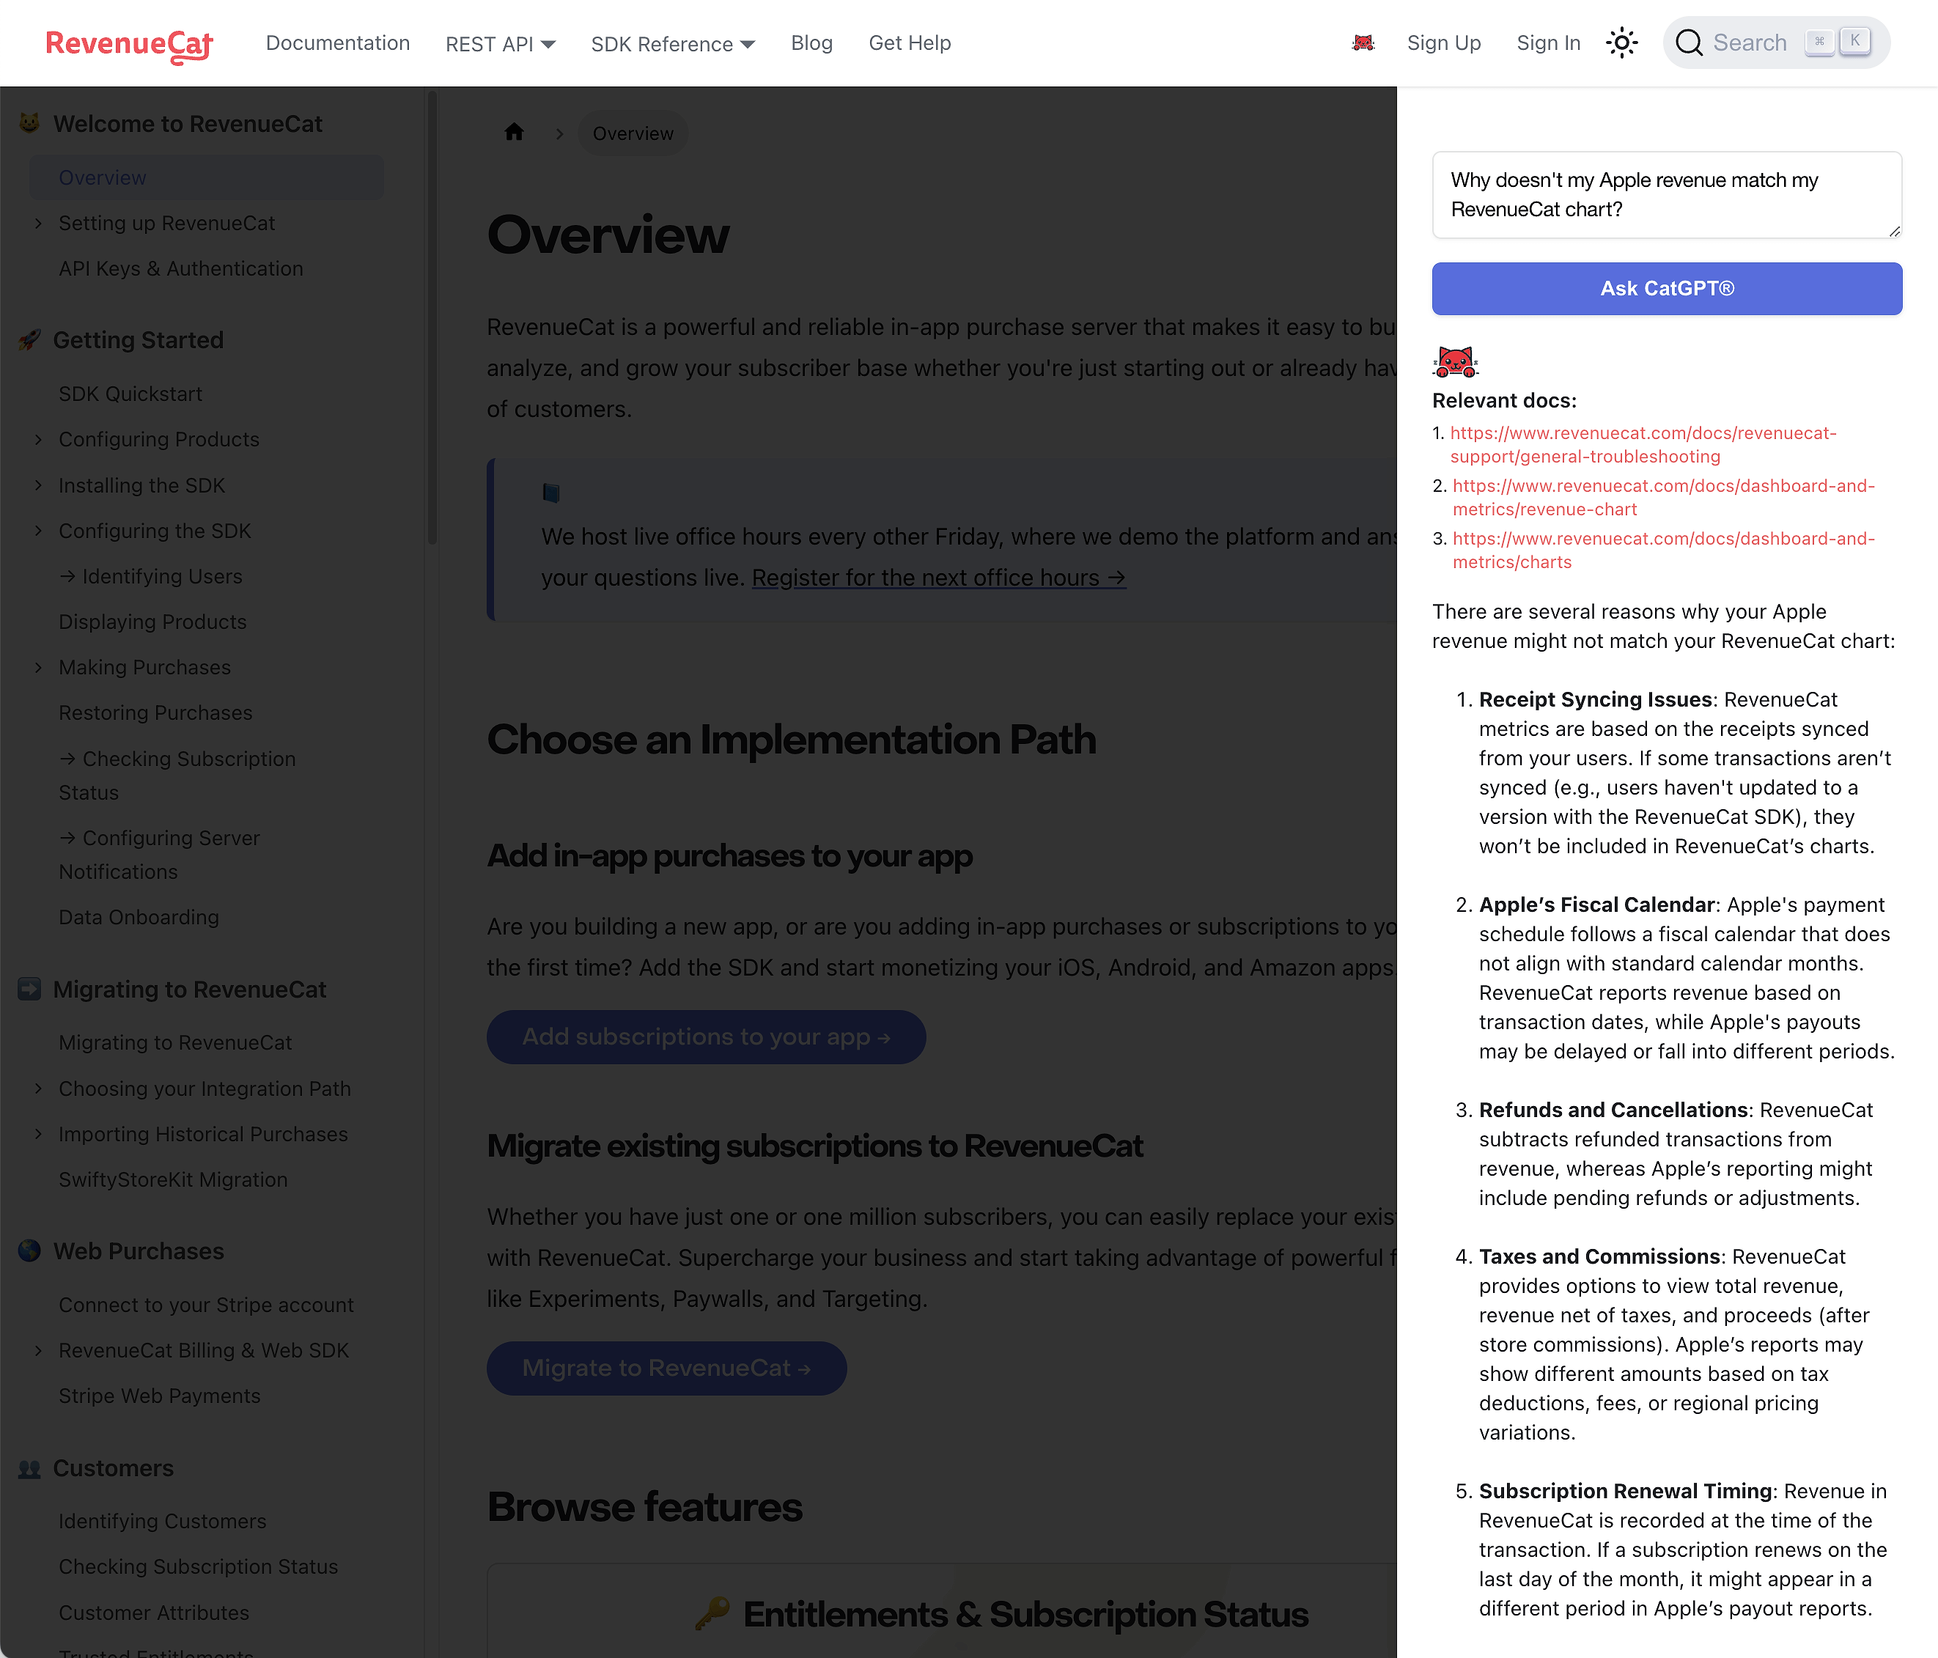Viewport: 1938px width, 1658px height.
Task: Expand Choosing your Integration Path chevron
Action: (38, 1088)
